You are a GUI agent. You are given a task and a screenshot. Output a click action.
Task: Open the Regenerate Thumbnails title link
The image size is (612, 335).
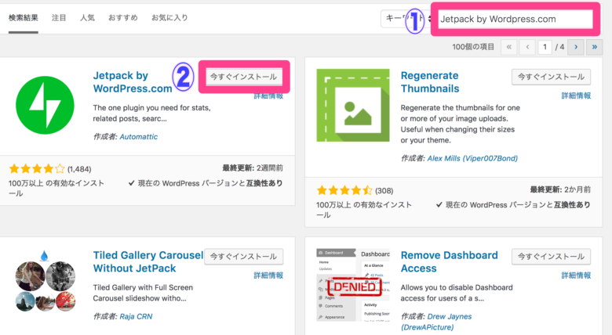(430, 82)
